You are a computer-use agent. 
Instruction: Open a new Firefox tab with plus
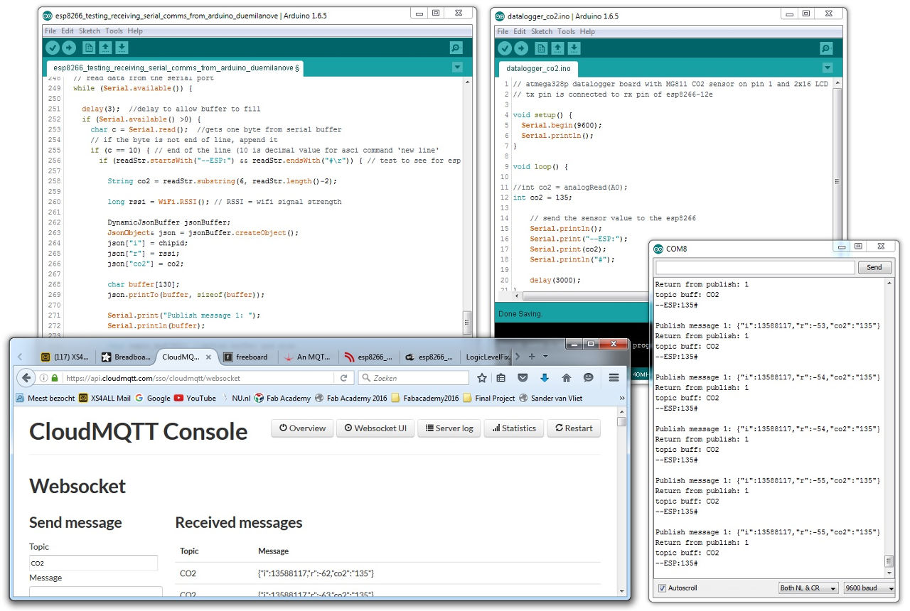[531, 357]
